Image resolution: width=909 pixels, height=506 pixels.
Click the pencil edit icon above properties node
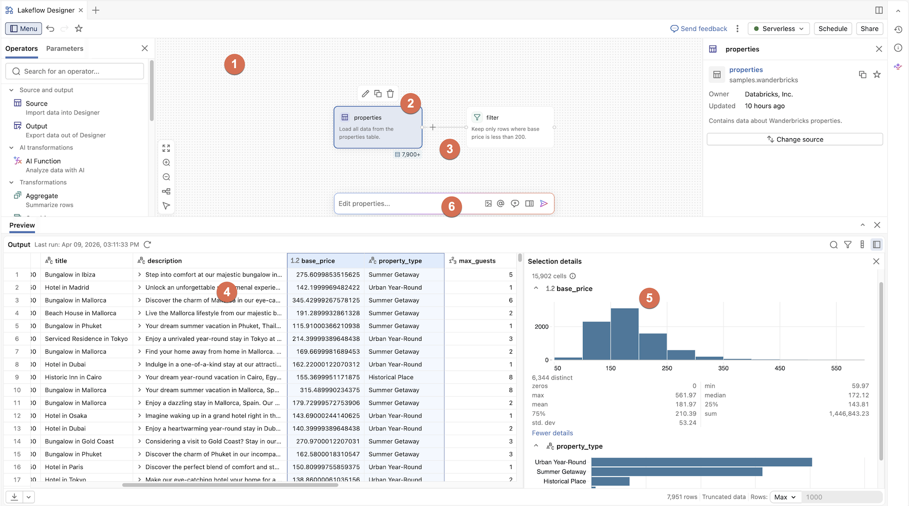(365, 94)
